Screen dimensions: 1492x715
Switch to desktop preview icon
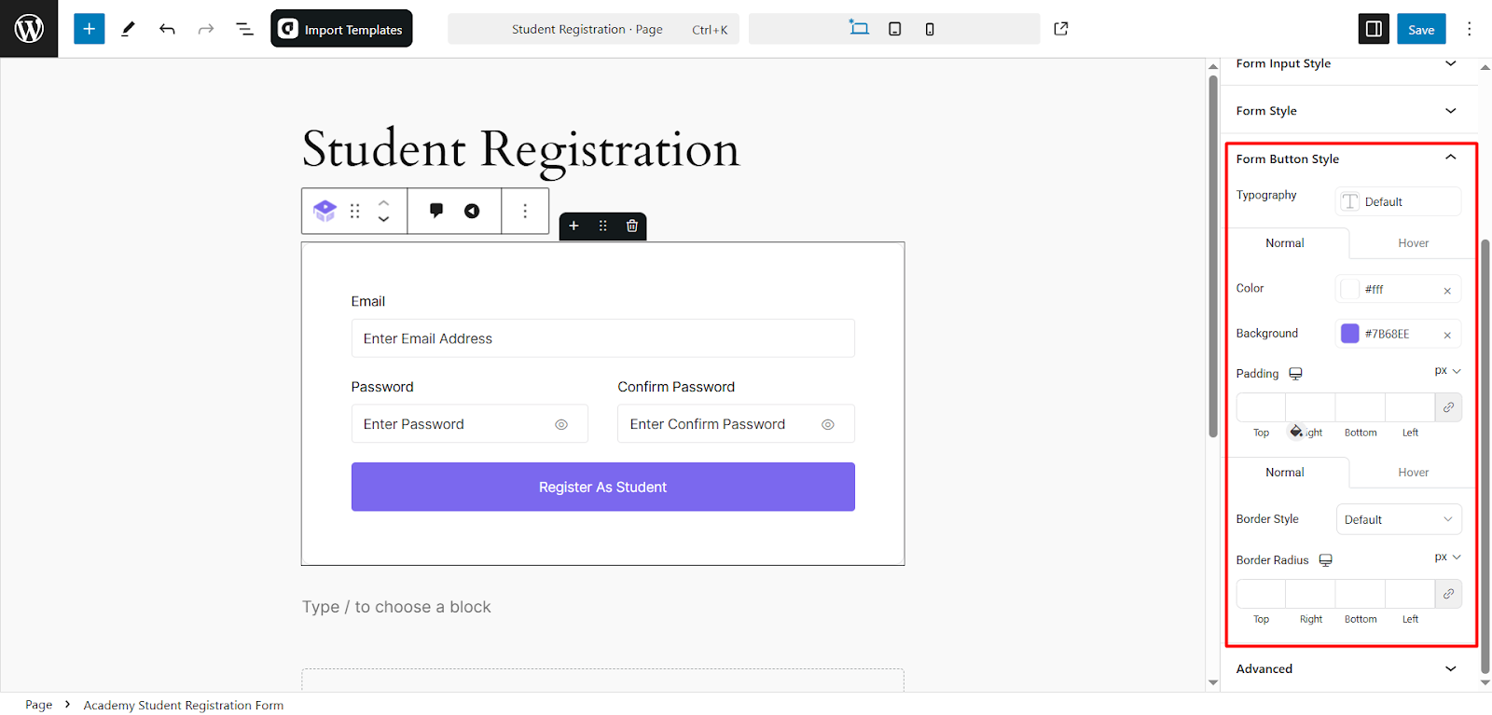point(859,29)
